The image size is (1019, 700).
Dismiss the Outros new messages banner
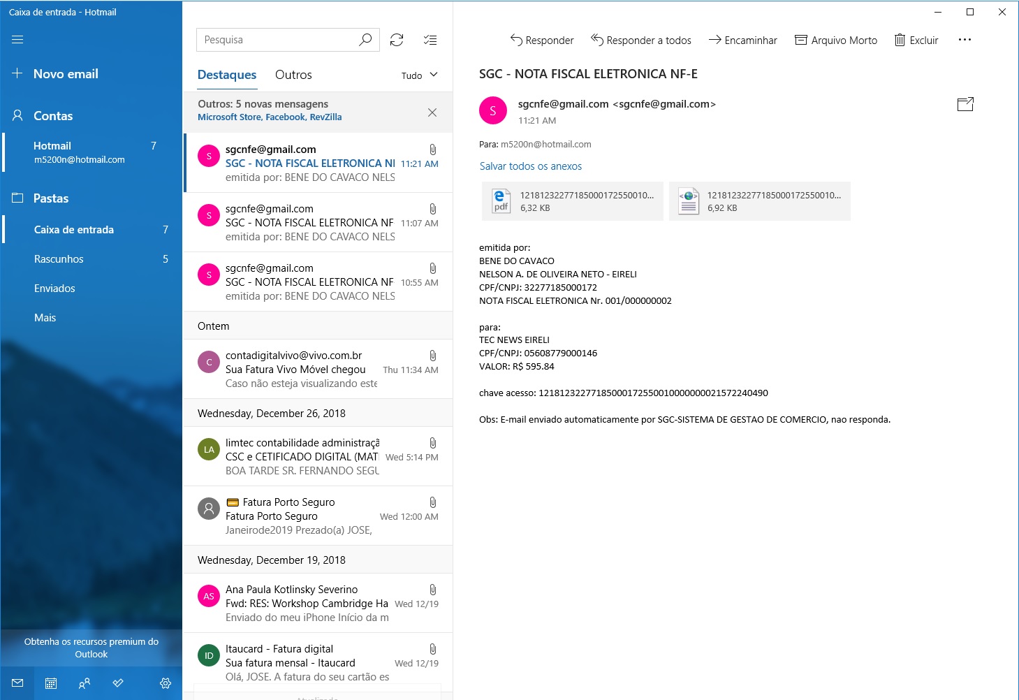coord(432,112)
